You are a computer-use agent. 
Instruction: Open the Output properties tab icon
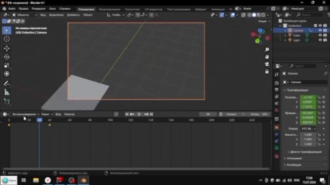tap(276, 90)
